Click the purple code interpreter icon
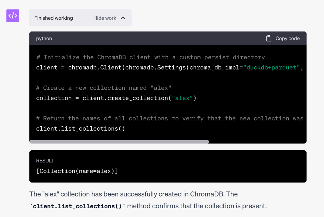Image resolution: width=324 pixels, height=217 pixels. coord(13,16)
